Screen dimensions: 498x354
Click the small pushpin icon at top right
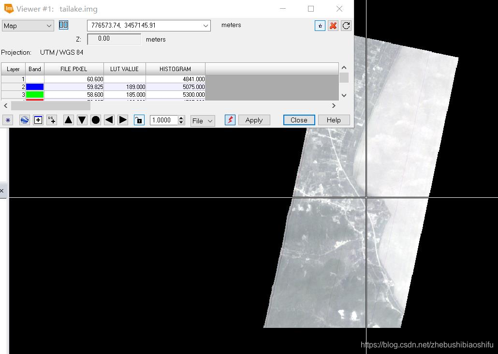(320, 26)
